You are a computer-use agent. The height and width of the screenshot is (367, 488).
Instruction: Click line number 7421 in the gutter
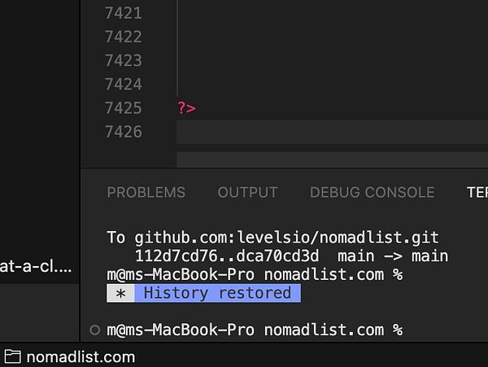click(x=124, y=13)
